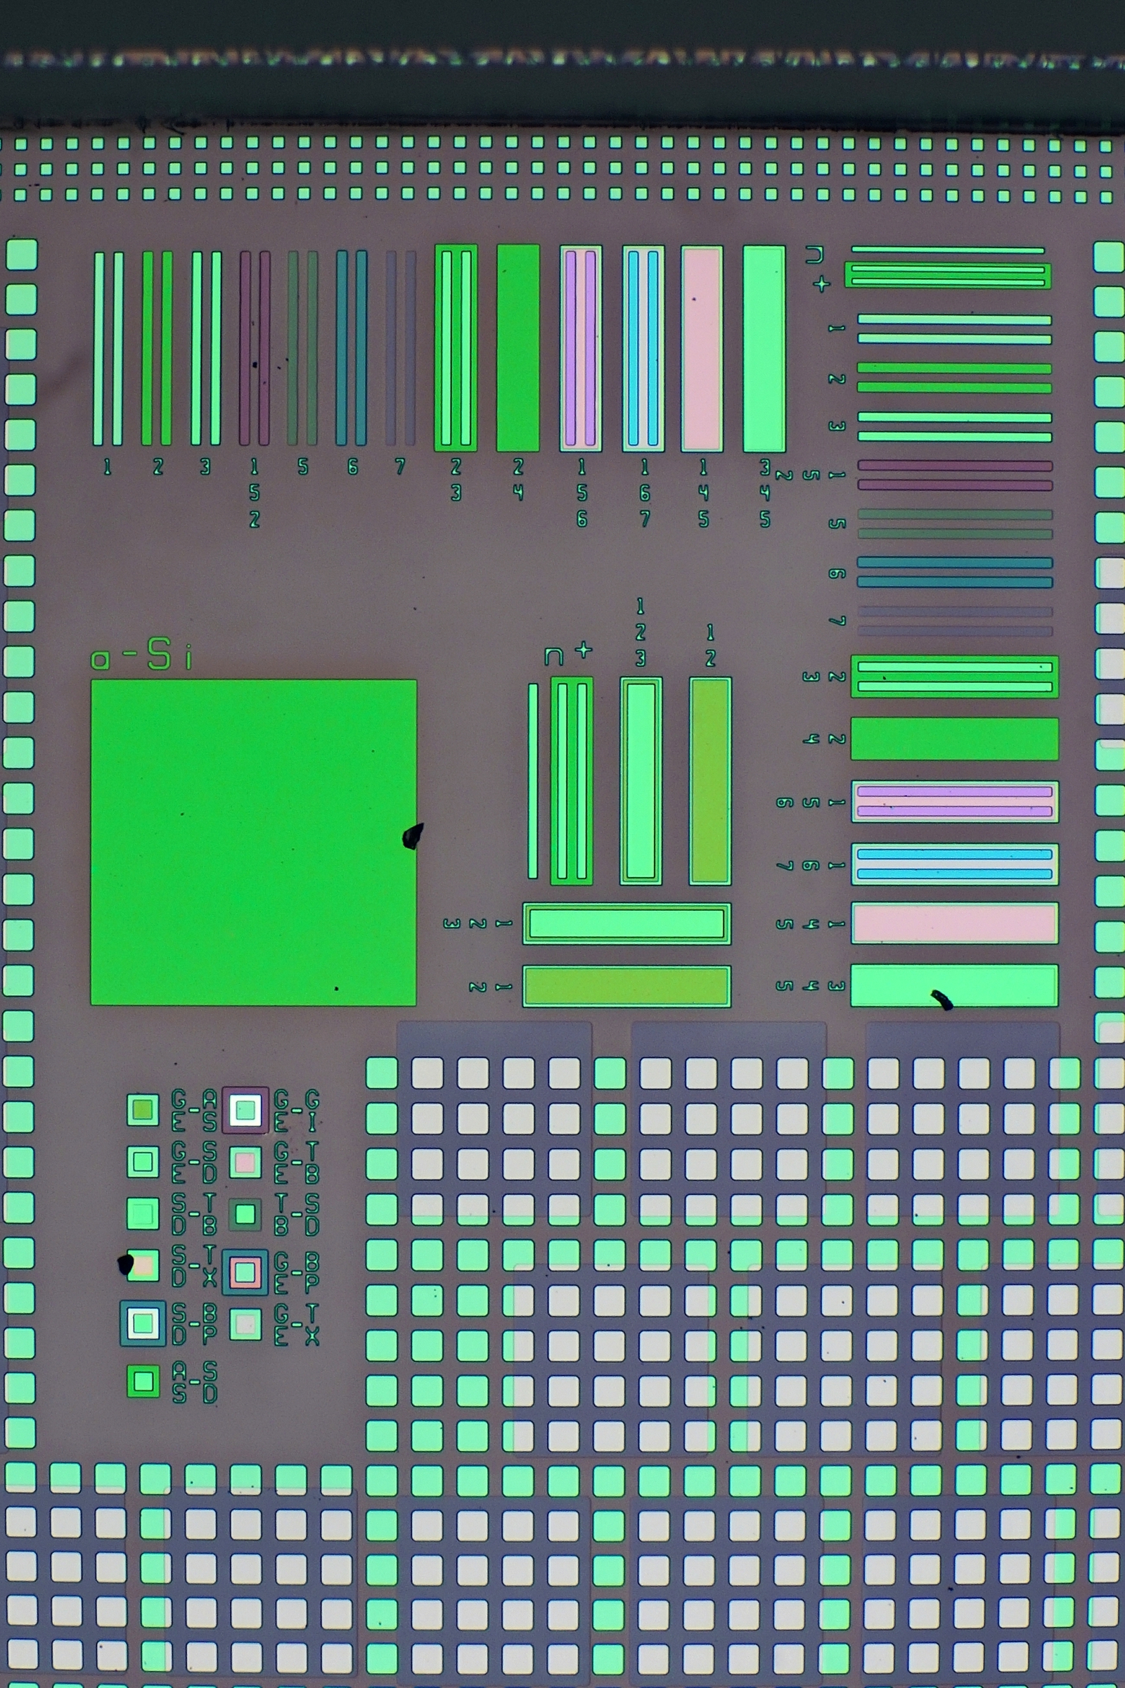Select the purple-striped vertical rectangle labeled 1 5 6
1125x1688 pixels.
coord(581,349)
